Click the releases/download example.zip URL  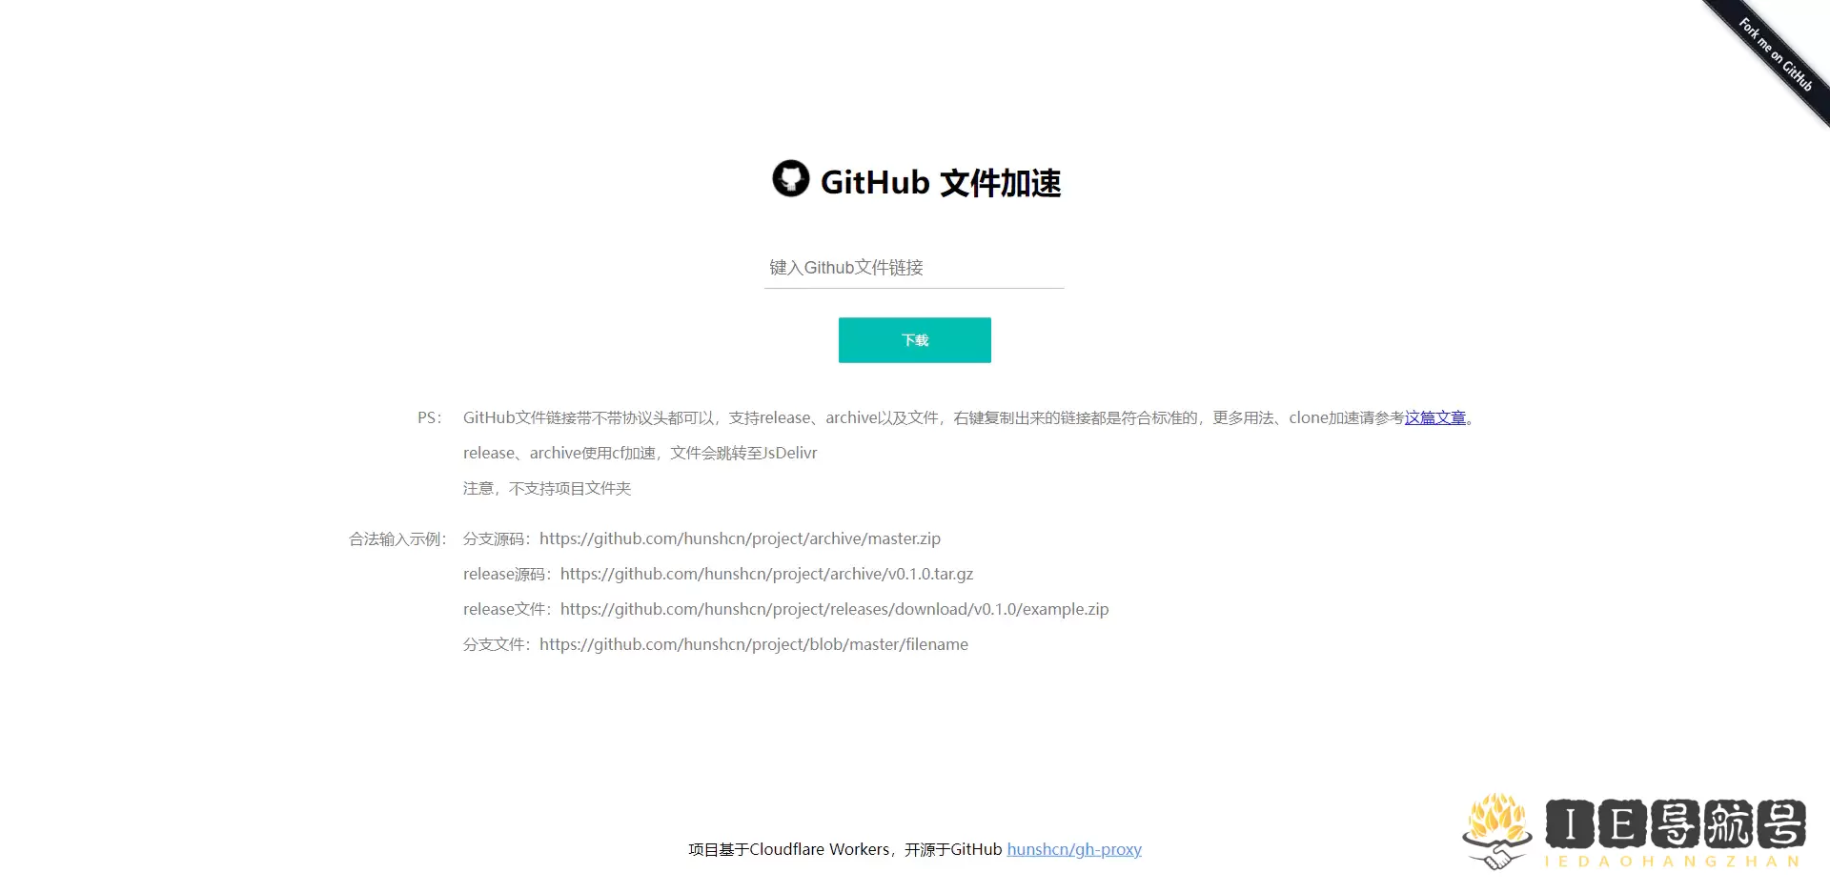click(834, 609)
